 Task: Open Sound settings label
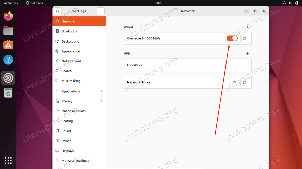tap(66, 131)
